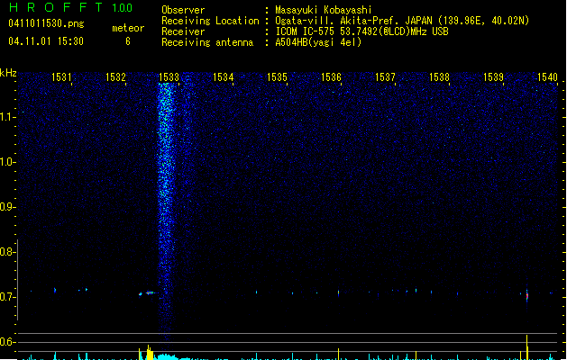The height and width of the screenshot is (360, 567).
Task: Click the 1536 time axis label
Action: tap(331, 76)
